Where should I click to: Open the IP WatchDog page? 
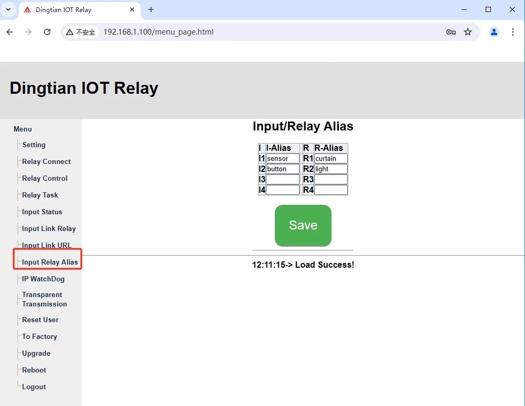(43, 279)
